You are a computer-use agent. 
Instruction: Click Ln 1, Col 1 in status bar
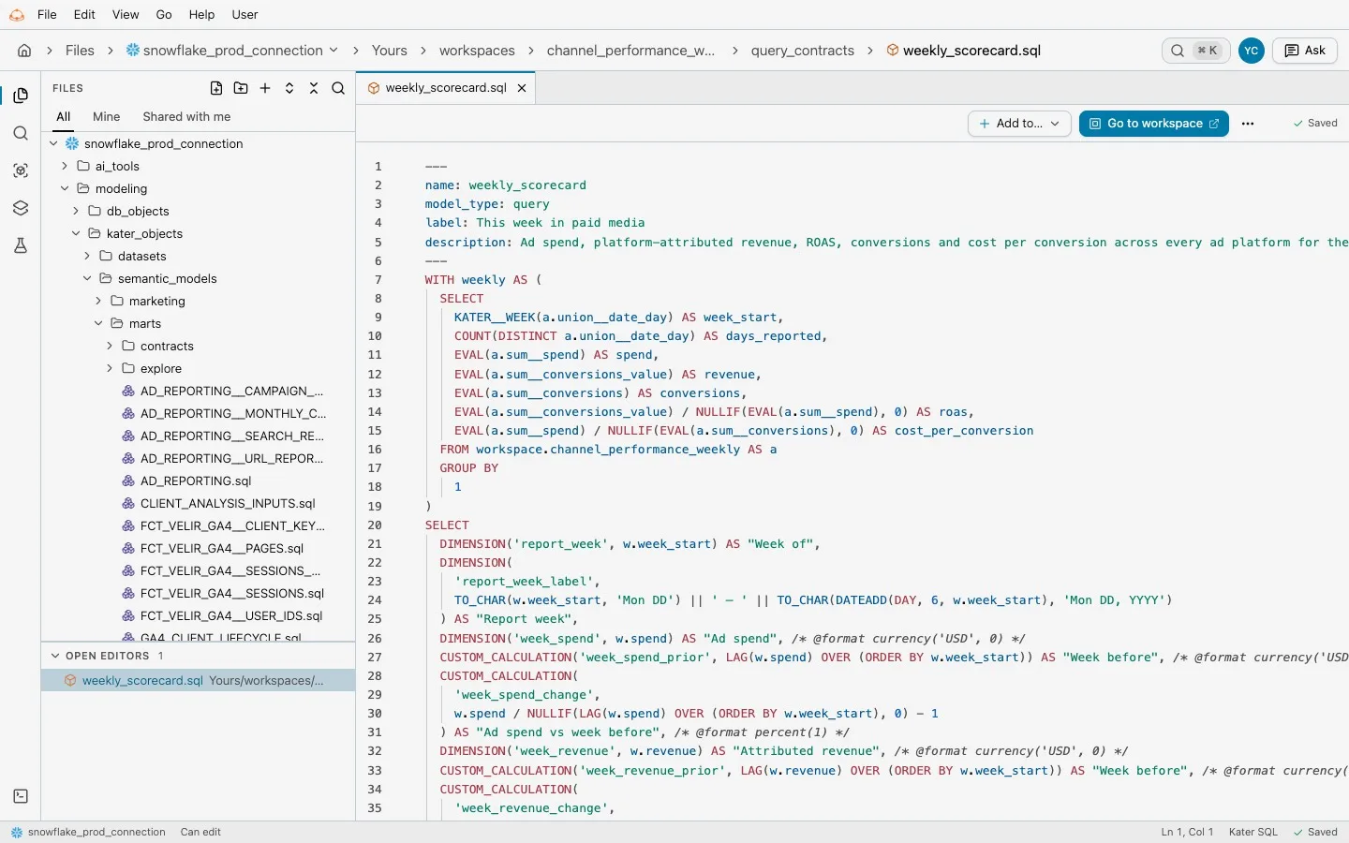click(x=1187, y=832)
